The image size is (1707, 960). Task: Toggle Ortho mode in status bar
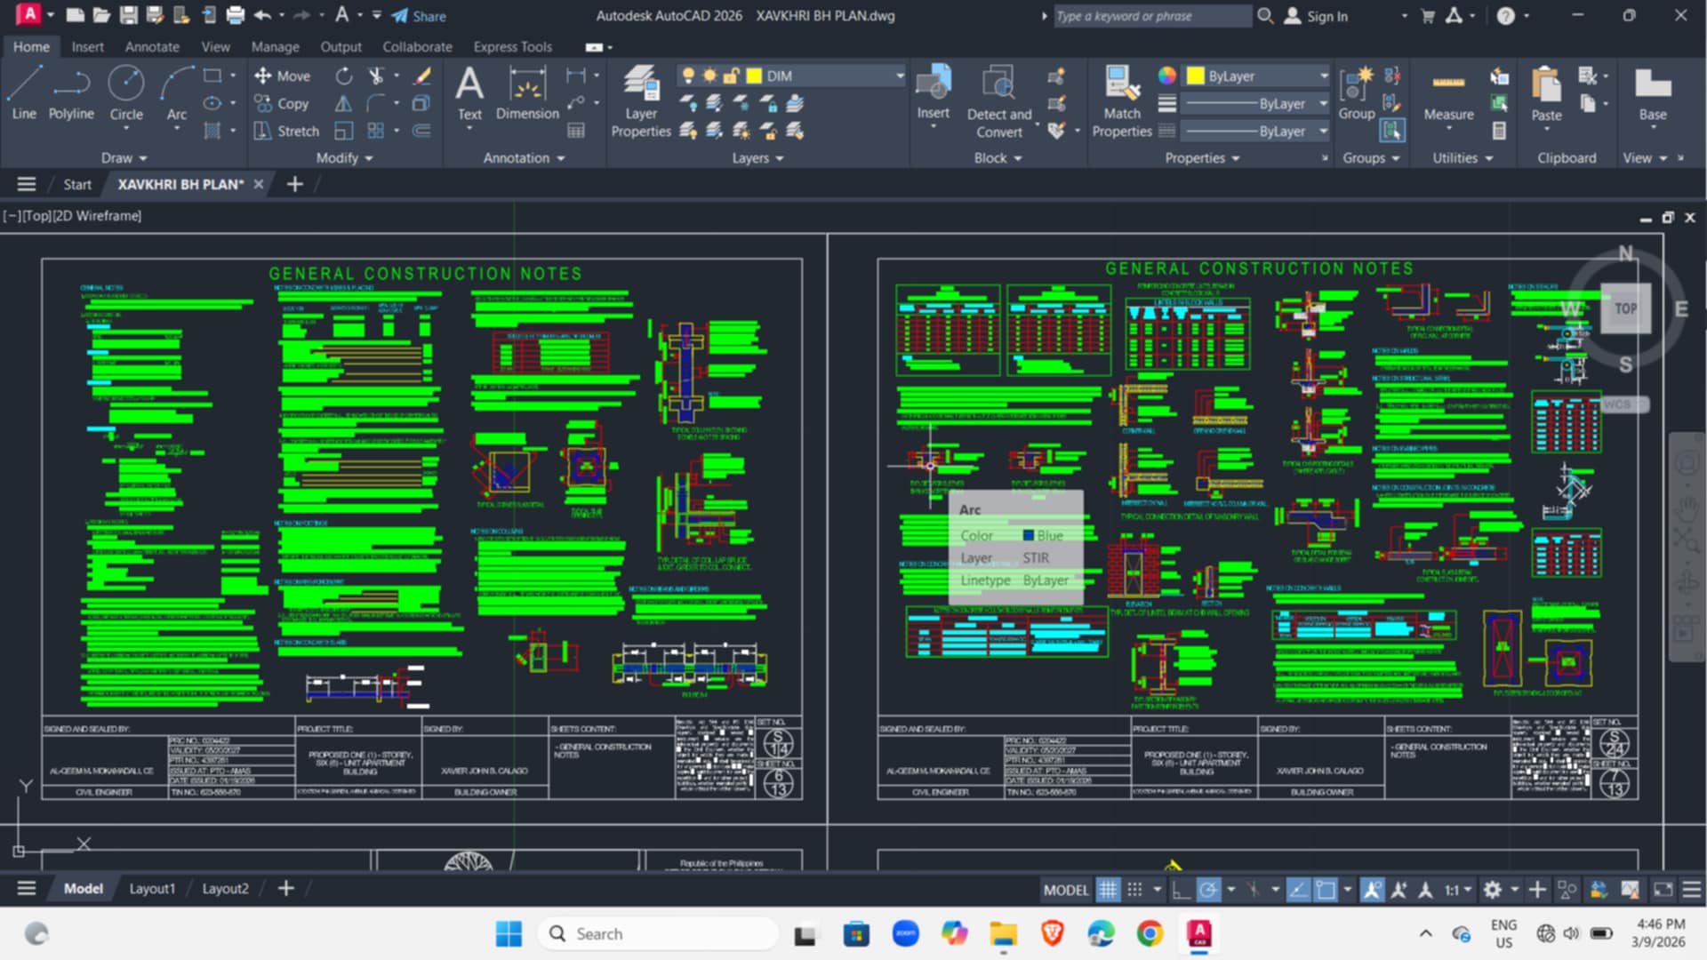pos(1181,890)
